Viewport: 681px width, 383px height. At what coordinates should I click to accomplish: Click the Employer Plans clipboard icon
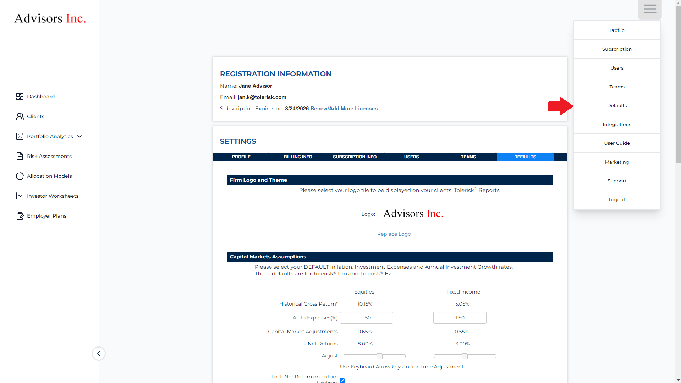click(x=20, y=216)
